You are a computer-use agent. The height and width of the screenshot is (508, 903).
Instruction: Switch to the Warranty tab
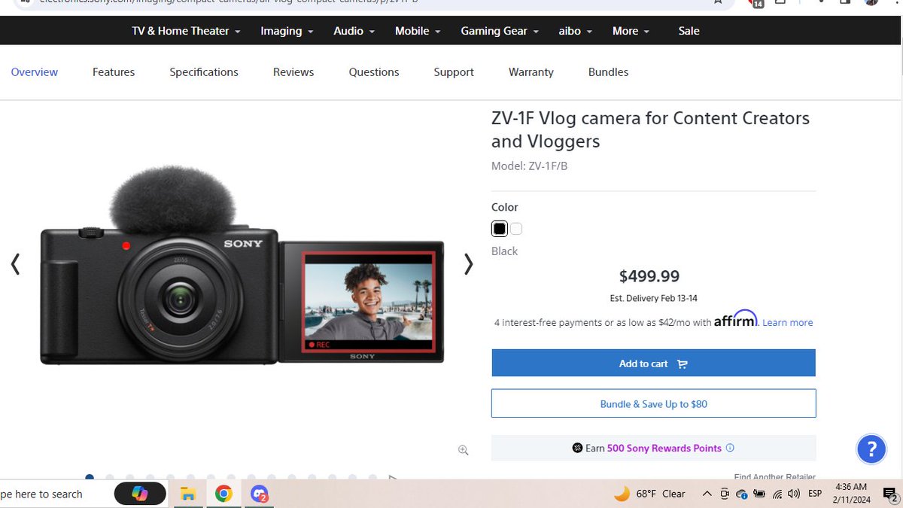531,72
